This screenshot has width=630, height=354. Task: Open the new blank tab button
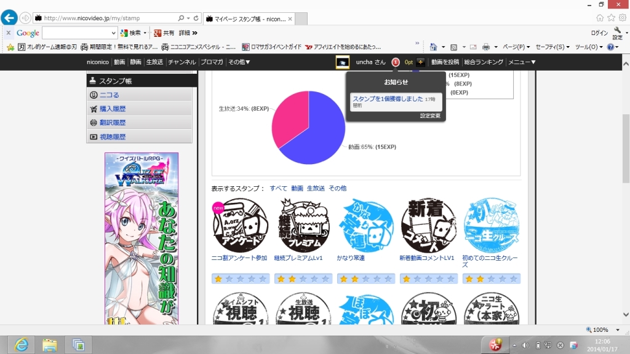pos(301,19)
